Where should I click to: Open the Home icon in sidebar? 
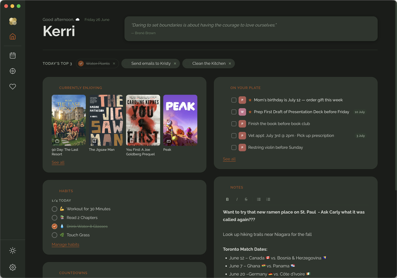coord(12,37)
